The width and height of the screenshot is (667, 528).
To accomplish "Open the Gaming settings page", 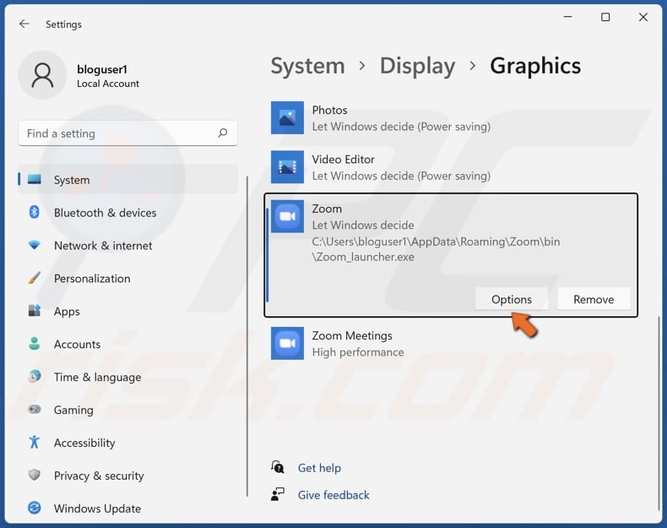I will point(128,410).
